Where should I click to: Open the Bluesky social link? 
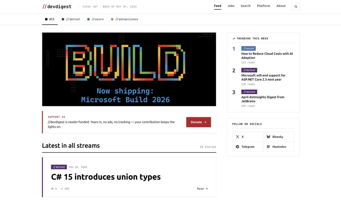[x=279, y=137]
